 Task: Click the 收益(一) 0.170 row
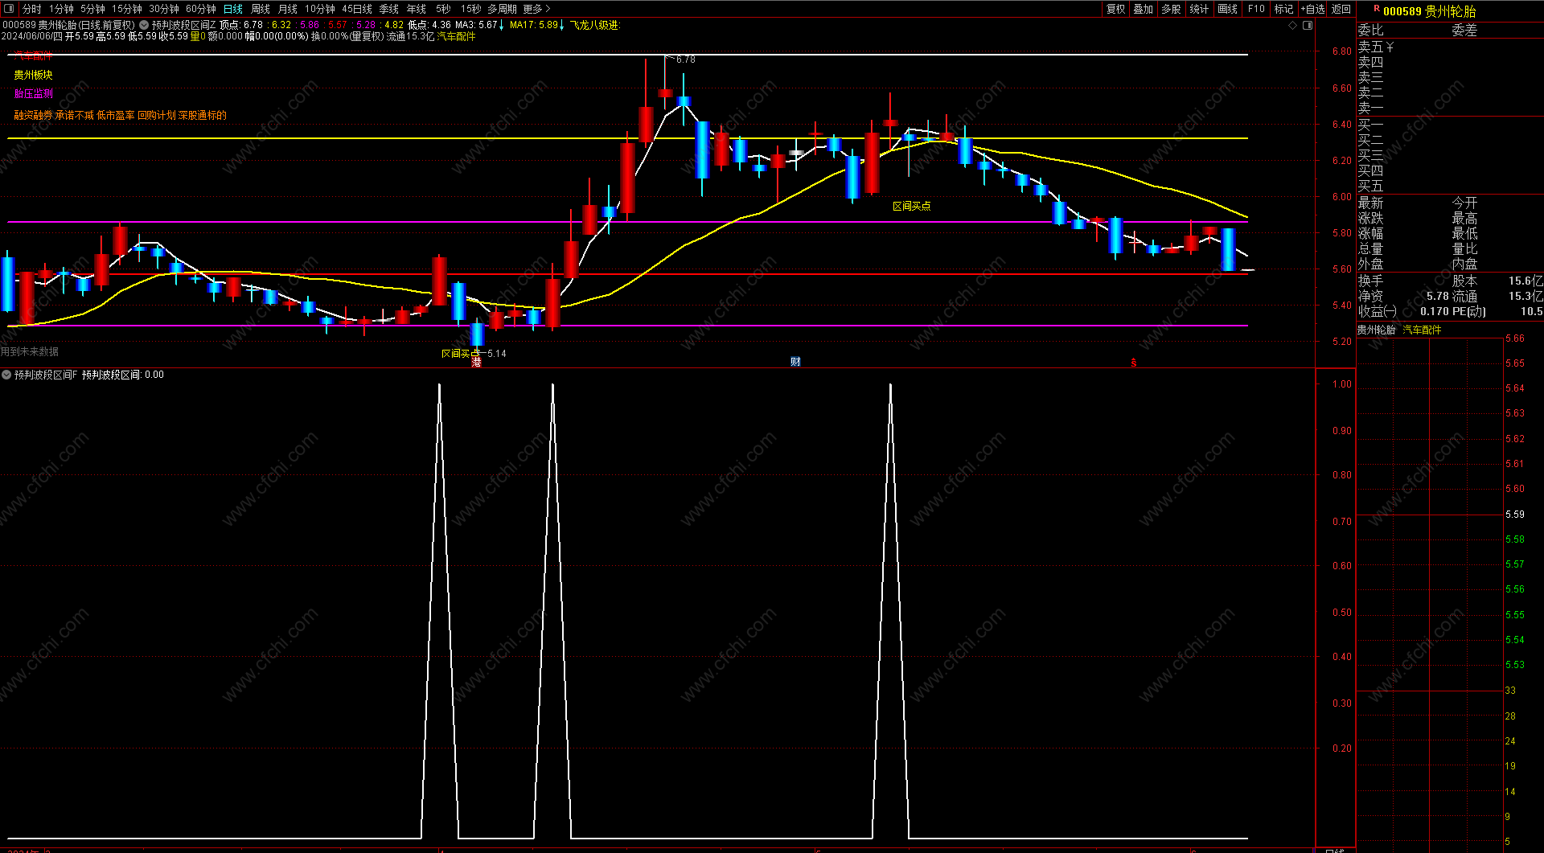click(x=1403, y=311)
